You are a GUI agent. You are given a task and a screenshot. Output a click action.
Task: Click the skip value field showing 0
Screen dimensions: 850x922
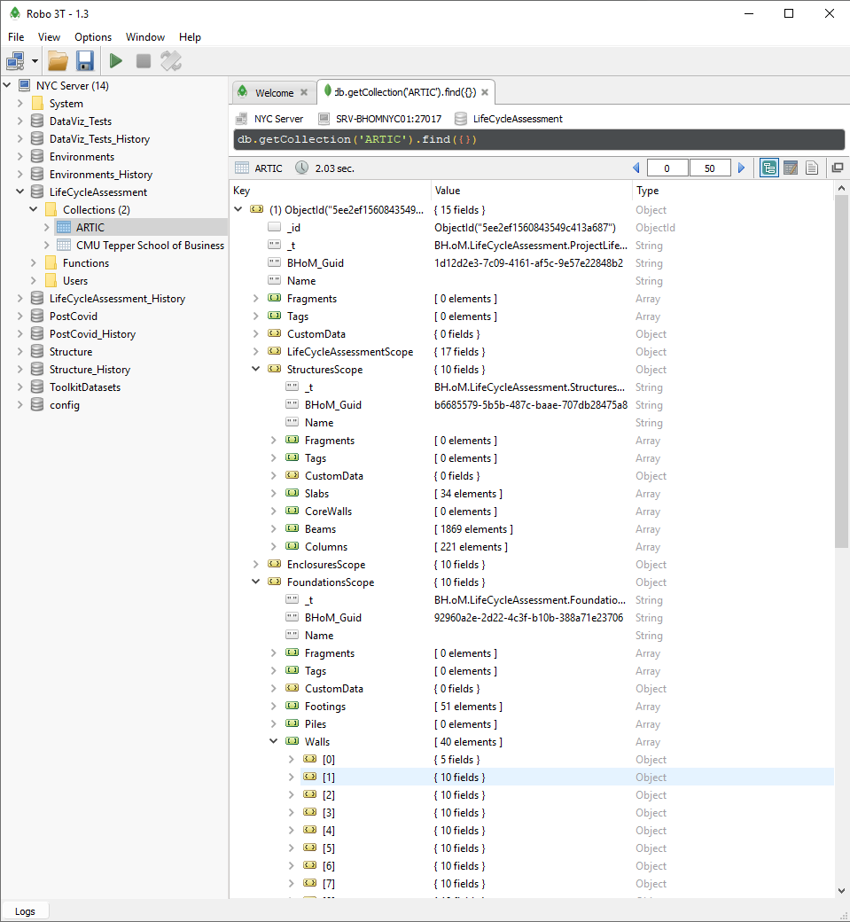(667, 168)
